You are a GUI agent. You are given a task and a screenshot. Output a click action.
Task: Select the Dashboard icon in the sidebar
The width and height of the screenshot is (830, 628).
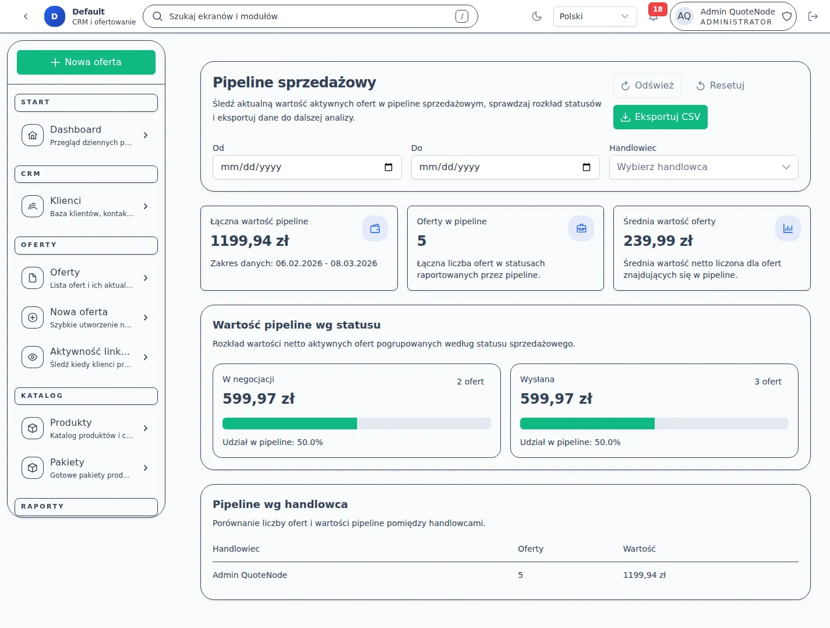[x=32, y=135]
